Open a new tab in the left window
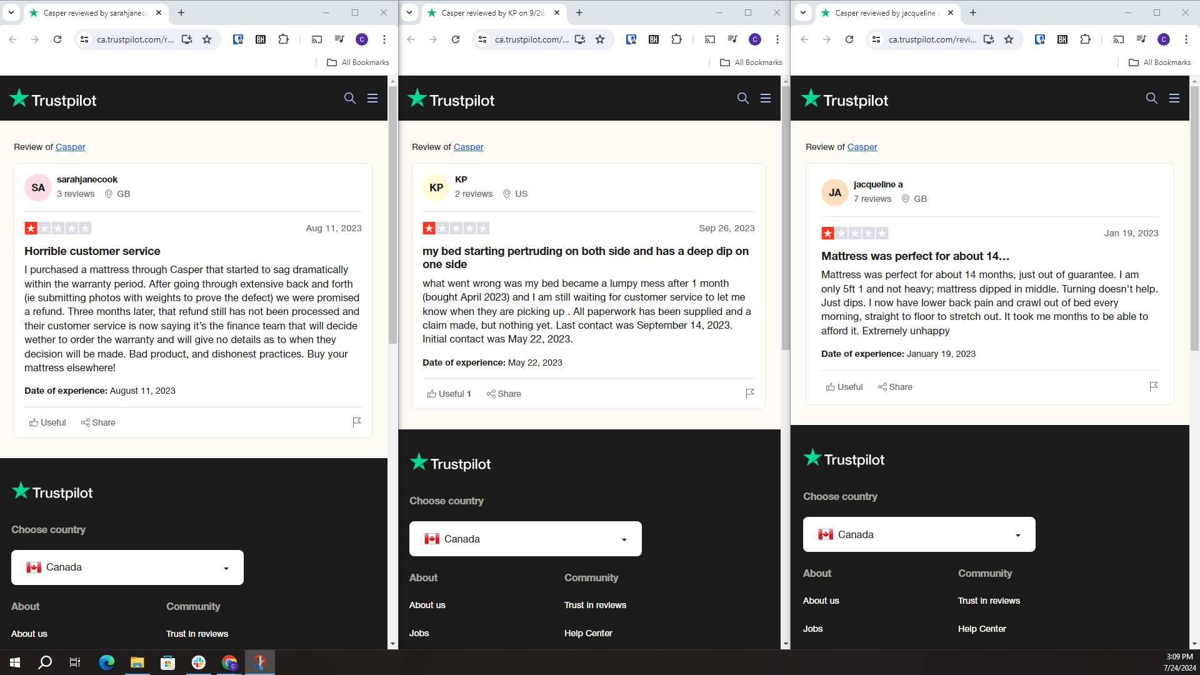This screenshot has width=1200, height=675. [181, 12]
